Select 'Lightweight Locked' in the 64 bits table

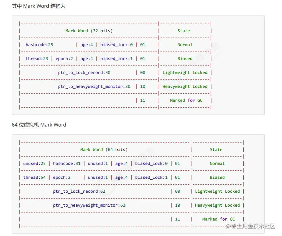217,191
